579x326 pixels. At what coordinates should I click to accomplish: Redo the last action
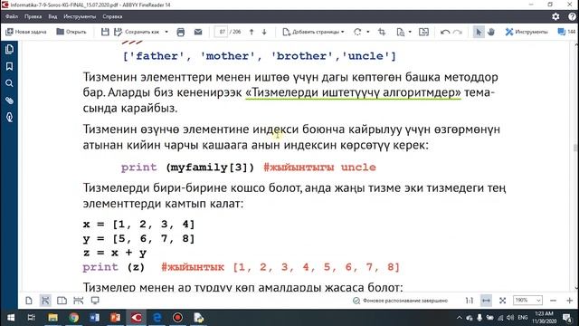click(x=458, y=32)
